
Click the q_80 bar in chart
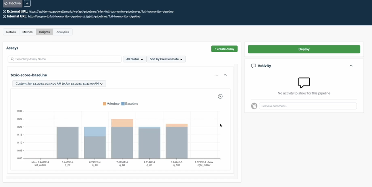(149, 143)
